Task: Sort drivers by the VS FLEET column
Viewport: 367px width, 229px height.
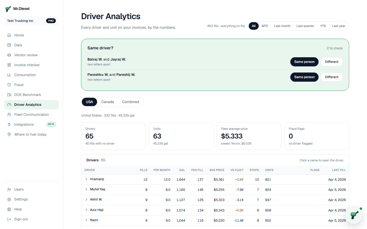Action: click(237, 170)
